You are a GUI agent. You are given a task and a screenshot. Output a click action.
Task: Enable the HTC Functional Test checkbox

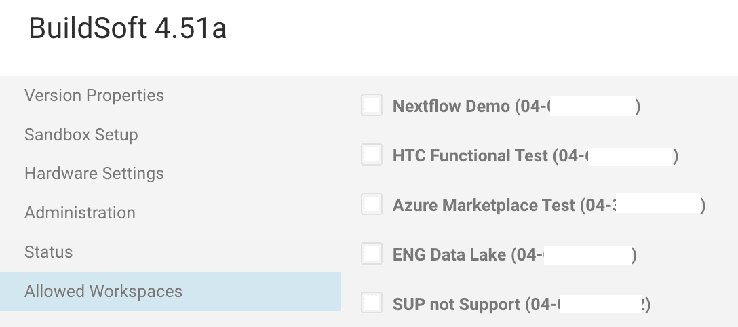pos(372,155)
